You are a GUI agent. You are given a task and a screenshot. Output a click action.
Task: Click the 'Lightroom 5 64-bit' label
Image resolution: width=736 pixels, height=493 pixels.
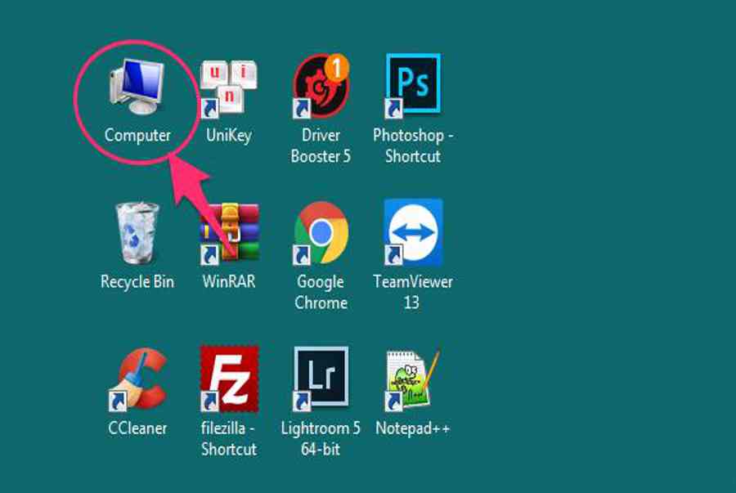pos(321,438)
